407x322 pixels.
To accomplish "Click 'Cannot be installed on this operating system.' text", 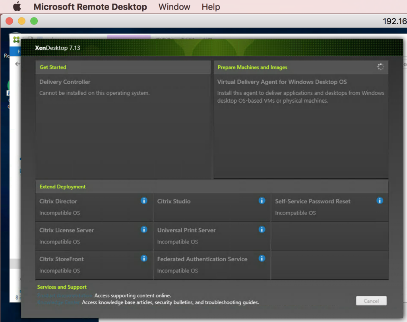I will coord(95,93).
